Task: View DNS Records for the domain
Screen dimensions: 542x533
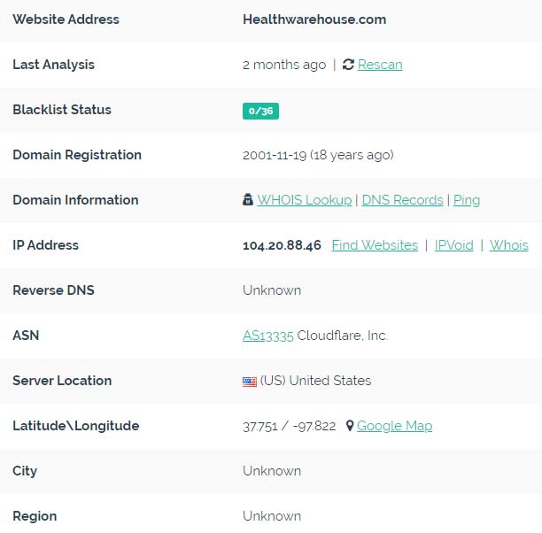Action: coord(402,200)
